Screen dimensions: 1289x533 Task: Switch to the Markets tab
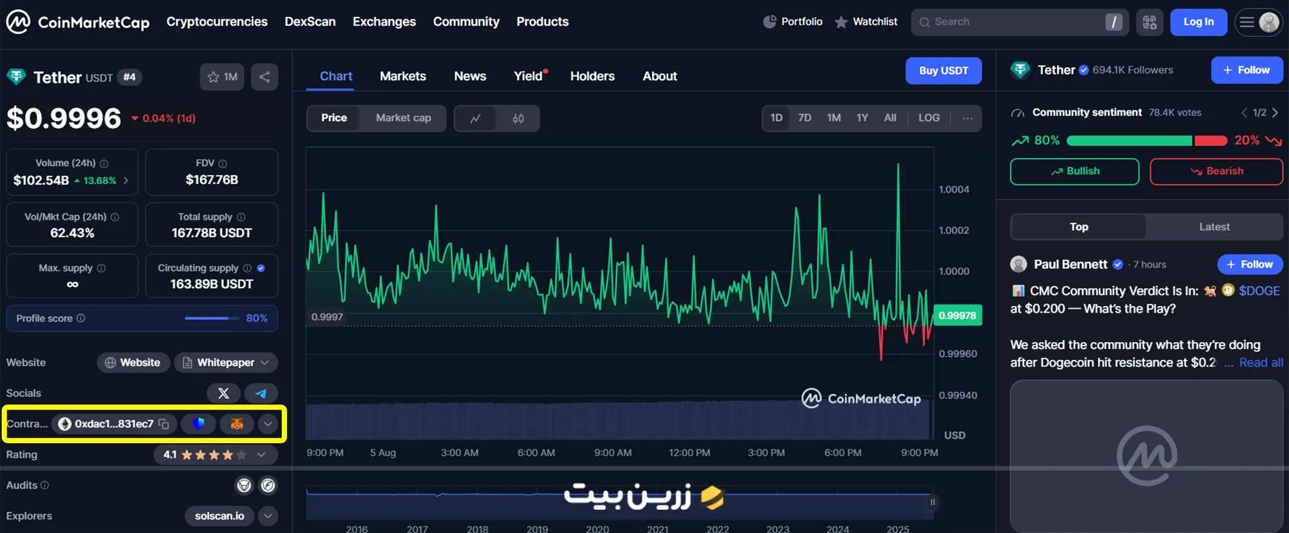click(x=402, y=76)
